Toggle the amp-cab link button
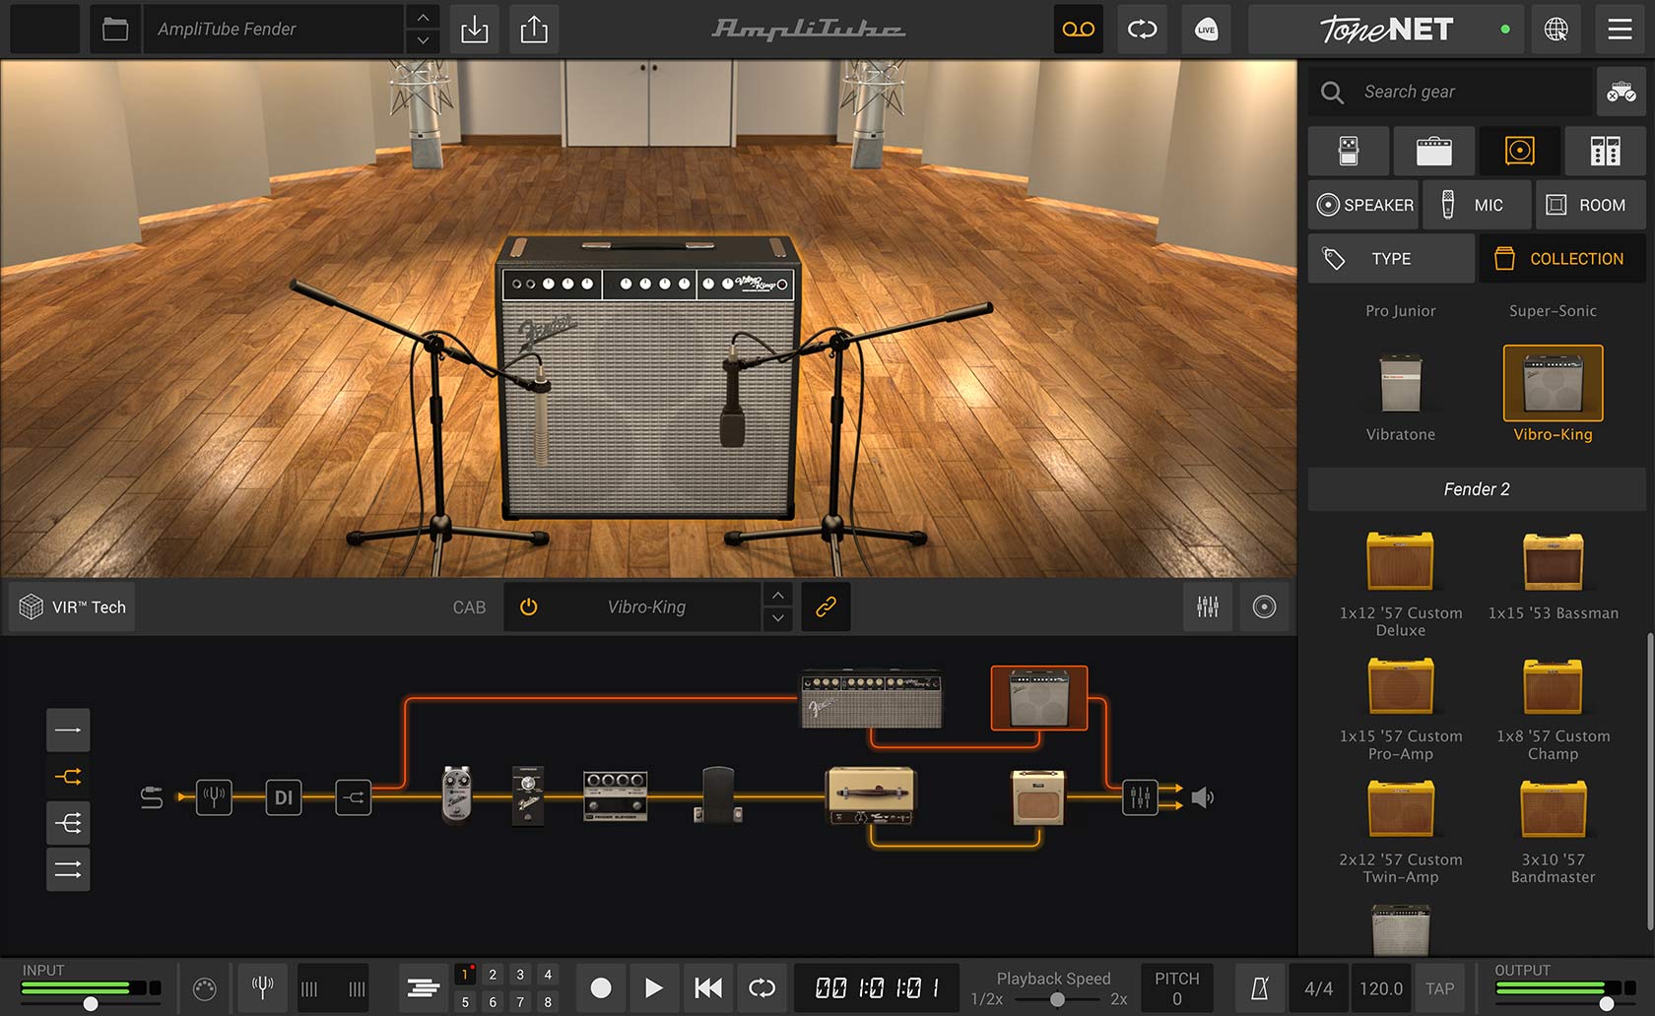1655x1016 pixels. pos(826,606)
